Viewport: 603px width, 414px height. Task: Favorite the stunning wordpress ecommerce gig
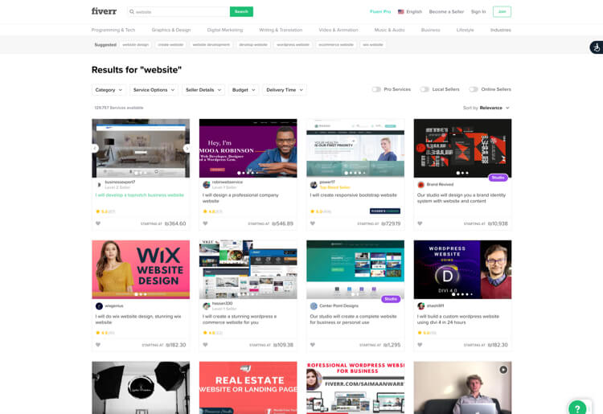(205, 345)
